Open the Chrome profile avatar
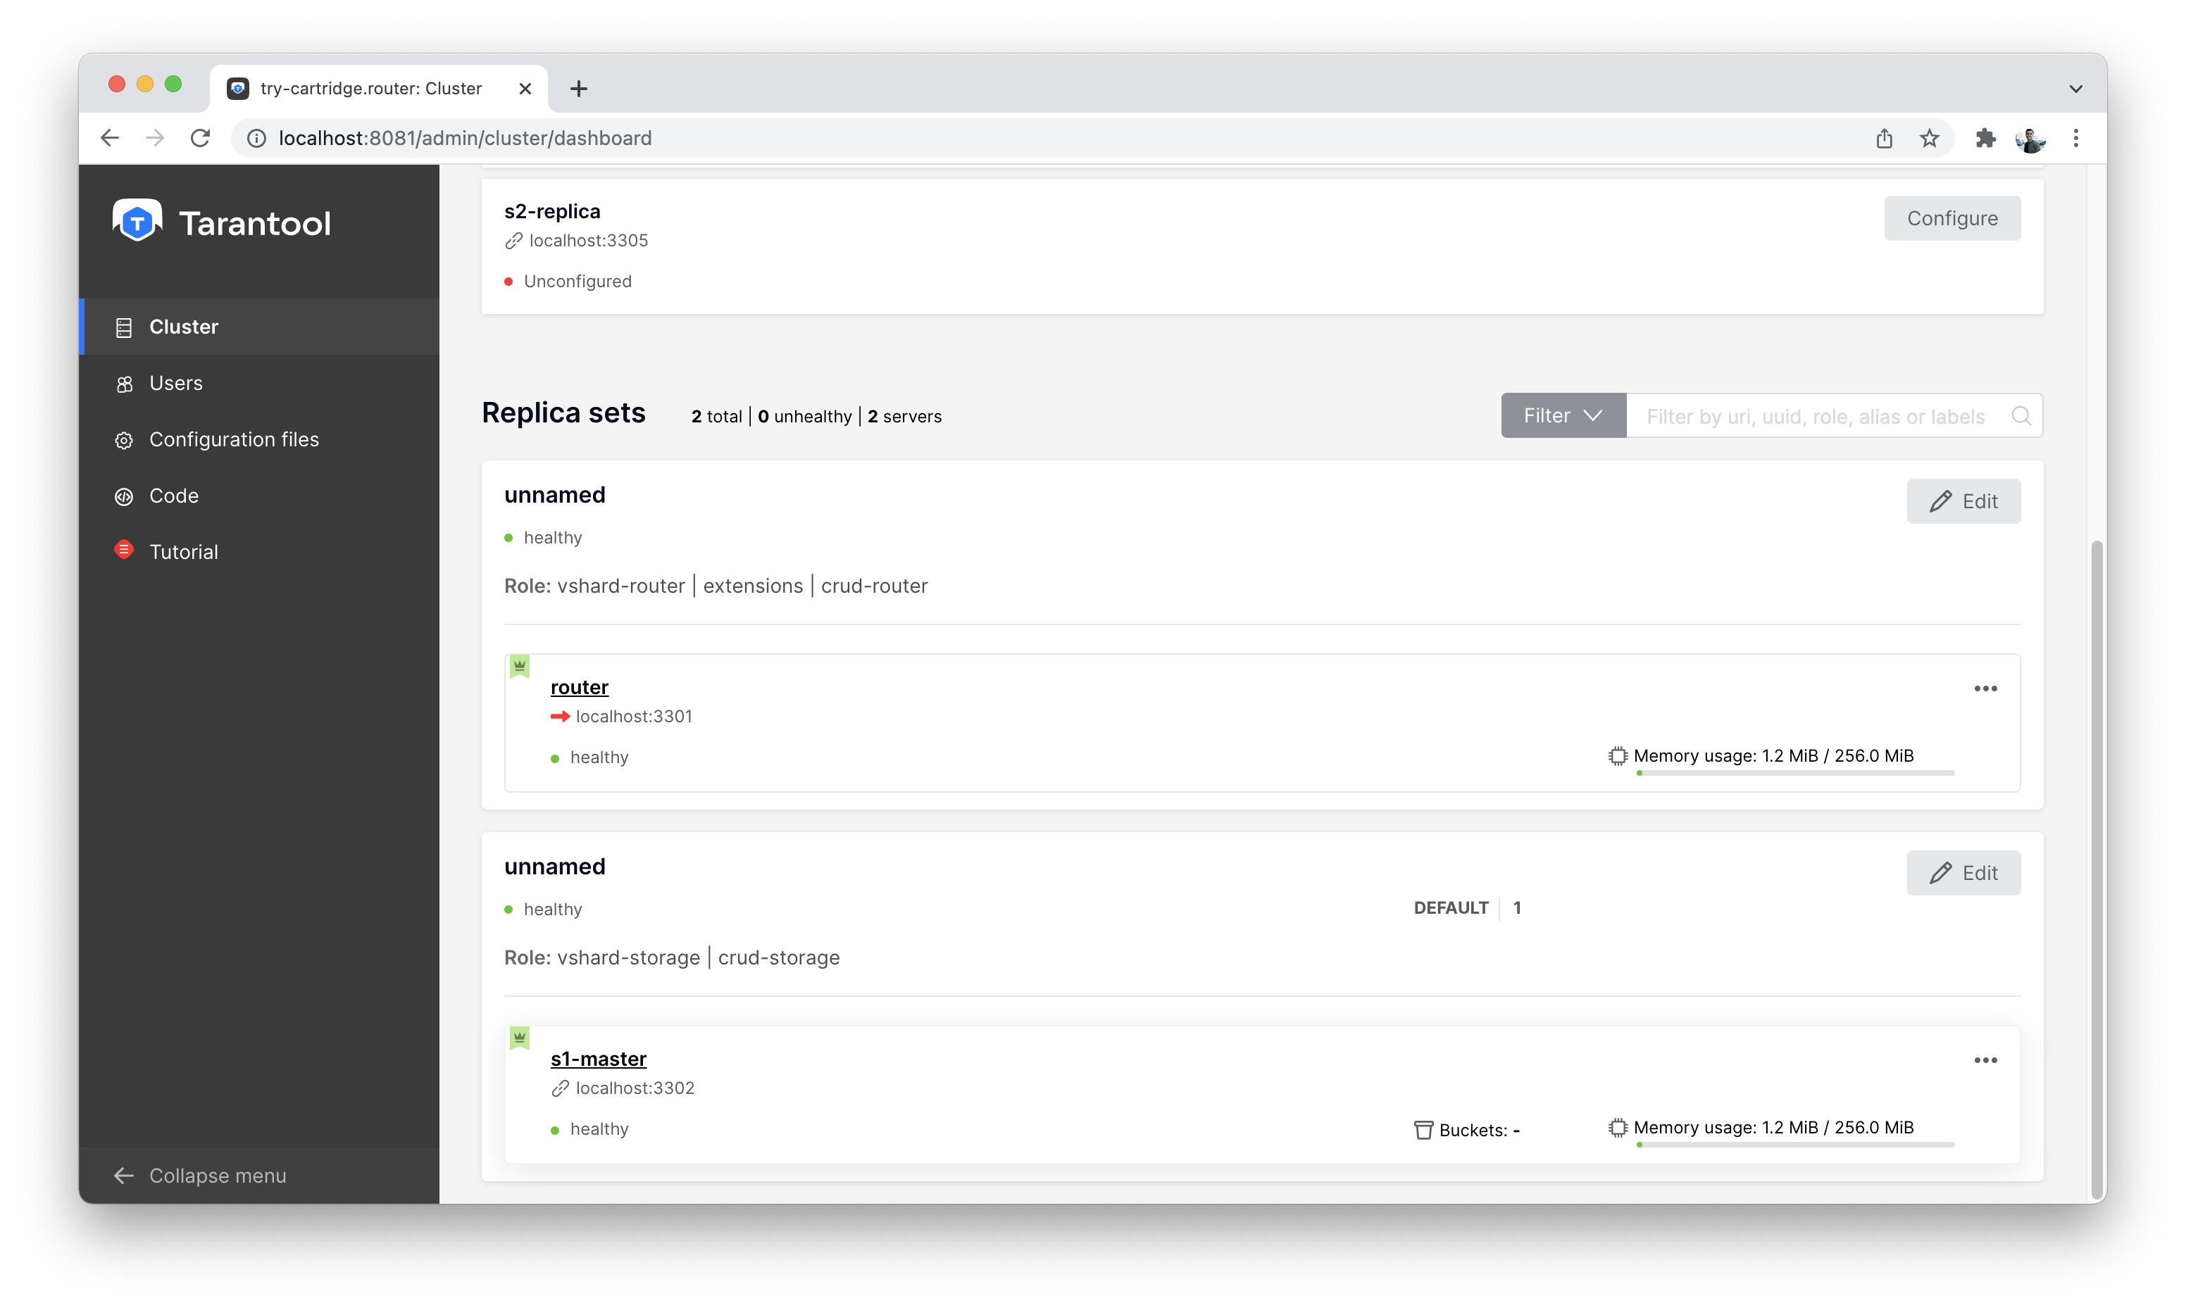Viewport: 2186px width, 1308px height. pos(2030,139)
